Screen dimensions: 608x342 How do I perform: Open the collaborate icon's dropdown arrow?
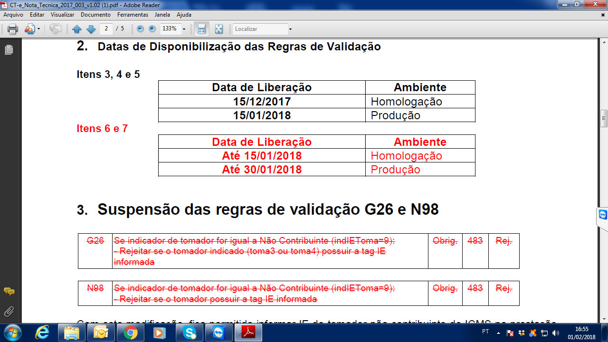(39, 29)
